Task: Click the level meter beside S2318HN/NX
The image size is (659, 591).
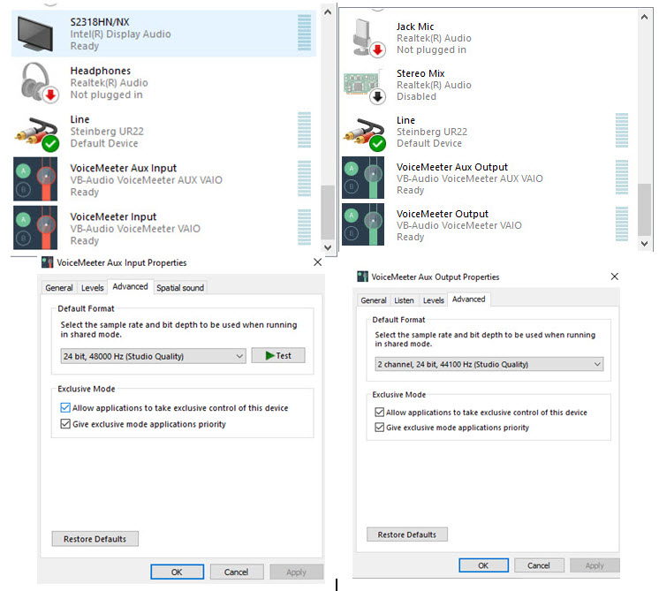Action: [x=304, y=33]
